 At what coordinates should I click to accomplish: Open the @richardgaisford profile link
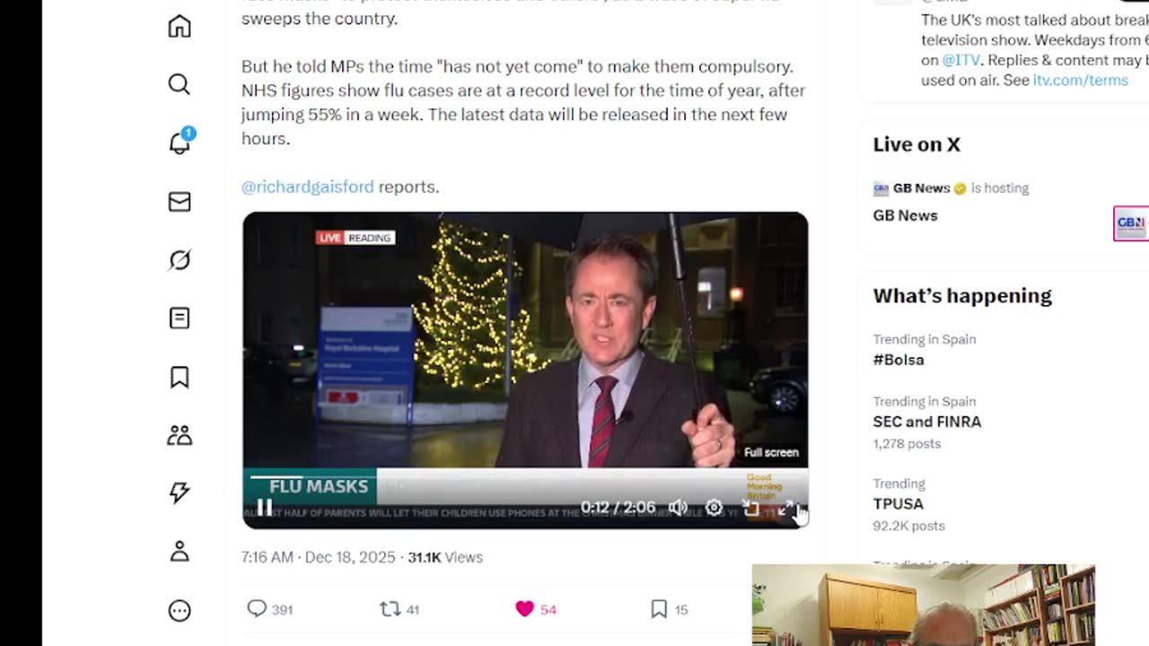(x=307, y=187)
